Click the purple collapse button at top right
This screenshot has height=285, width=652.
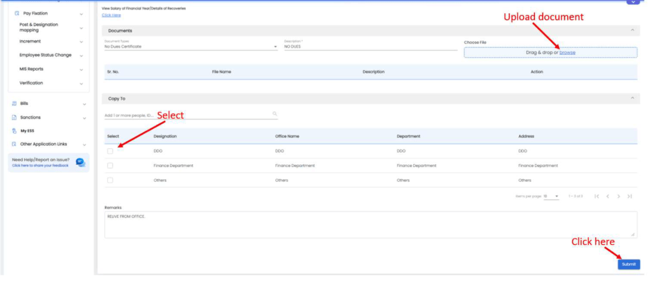pos(633,2)
